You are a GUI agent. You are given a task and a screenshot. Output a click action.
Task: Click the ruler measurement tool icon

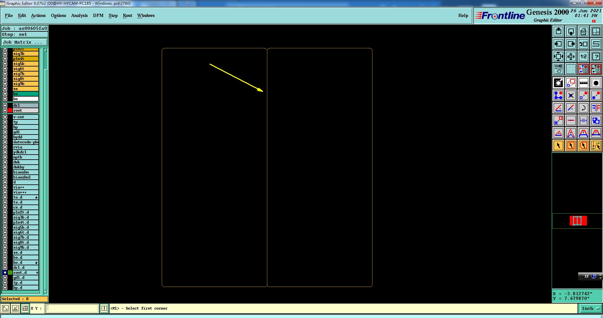point(584,83)
